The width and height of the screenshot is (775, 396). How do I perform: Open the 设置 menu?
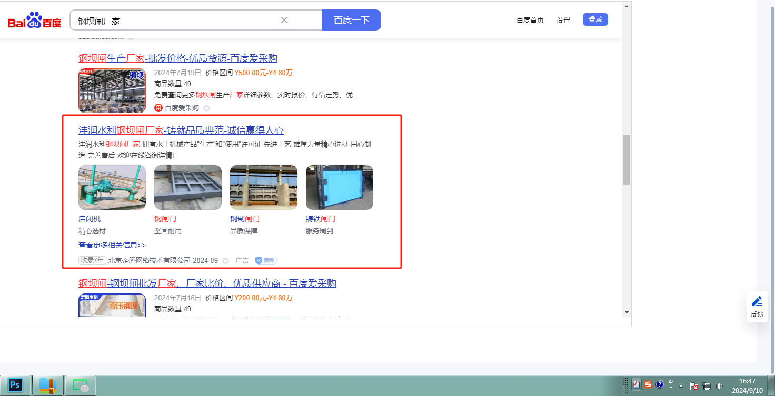[x=563, y=20]
